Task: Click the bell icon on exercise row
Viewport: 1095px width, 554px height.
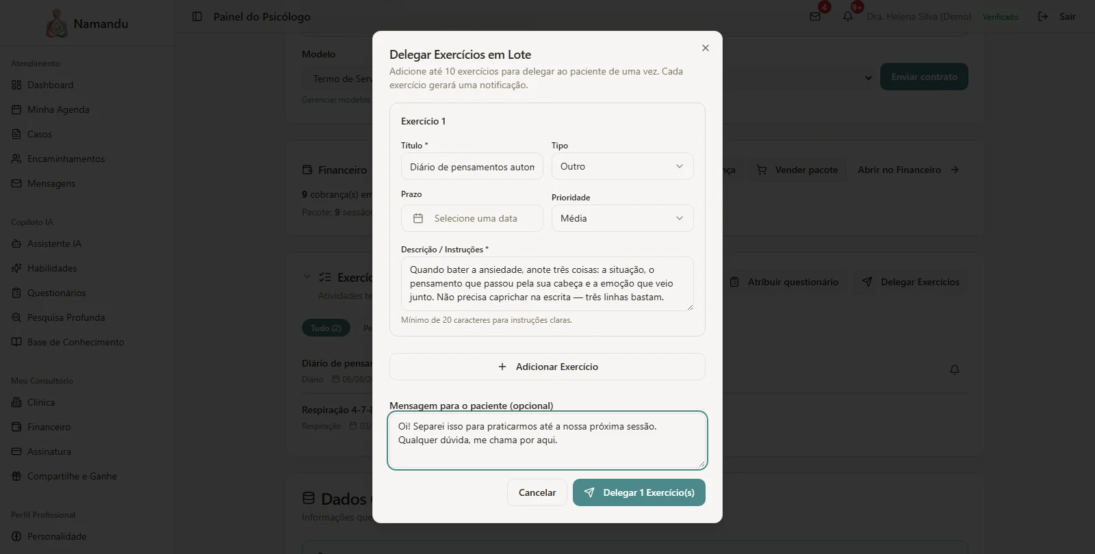Action: [x=955, y=370]
